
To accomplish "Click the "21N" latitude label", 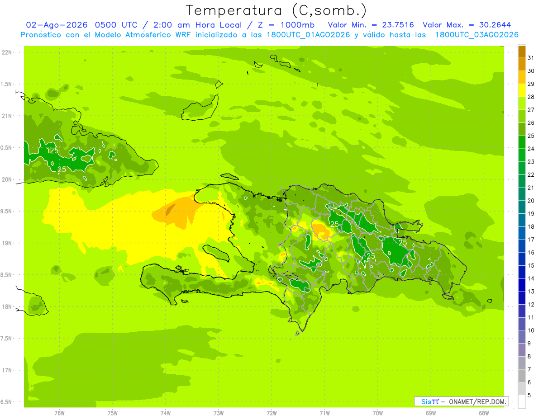I will coord(7,116).
